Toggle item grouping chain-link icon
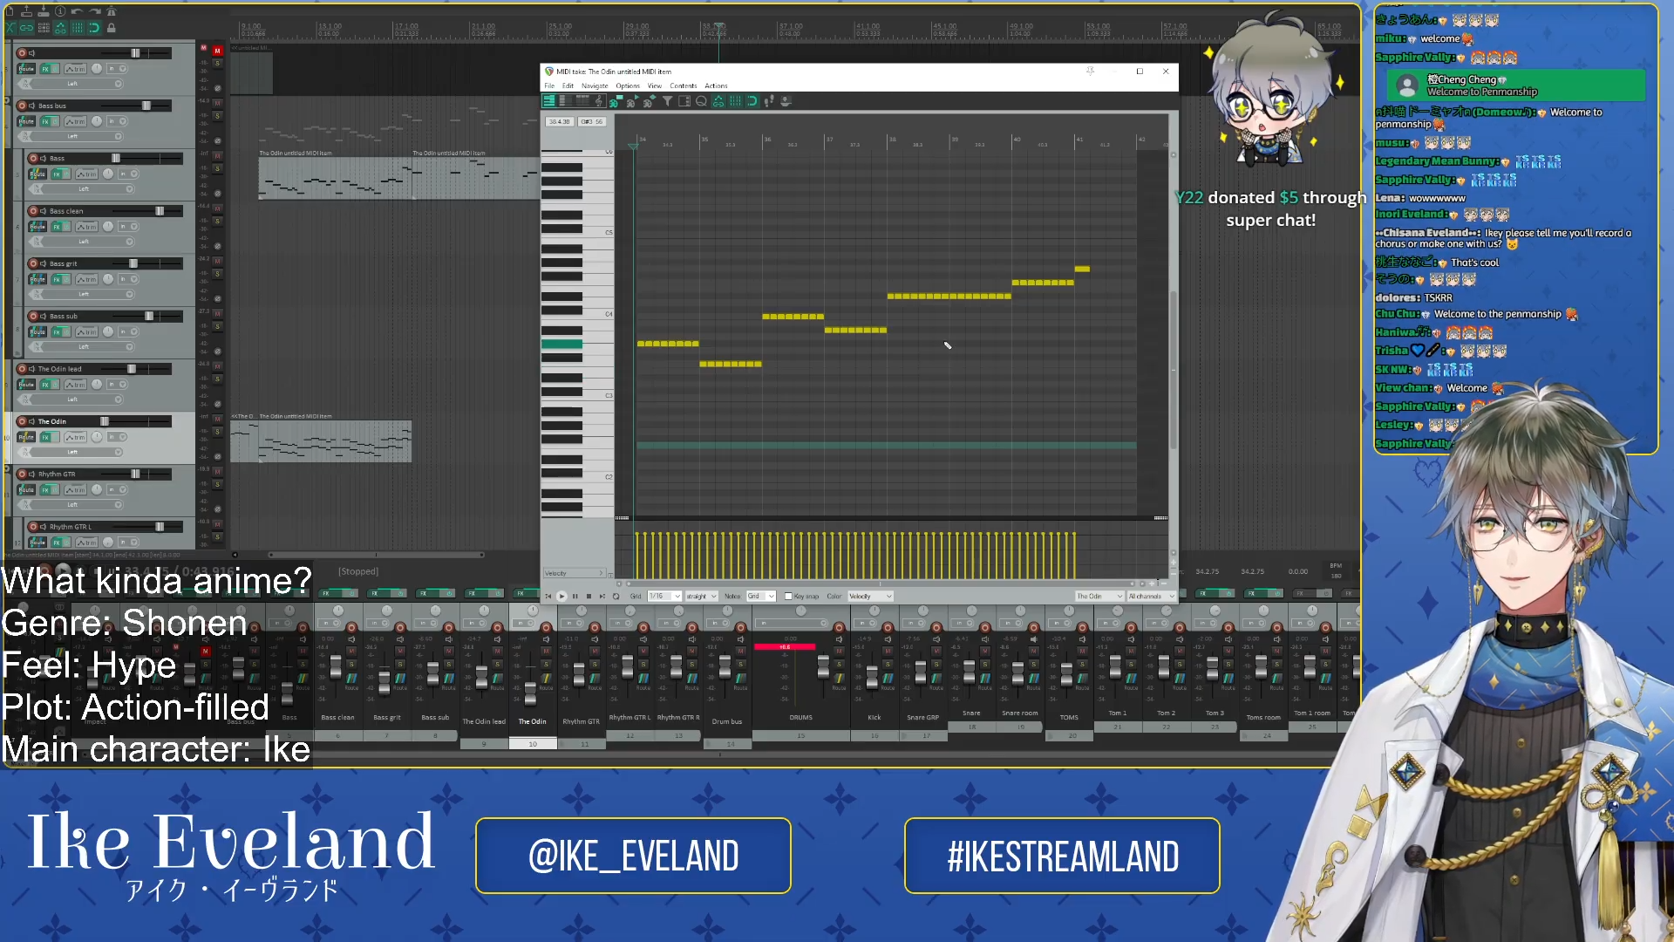Screen dimensions: 1674x942 coord(26,28)
